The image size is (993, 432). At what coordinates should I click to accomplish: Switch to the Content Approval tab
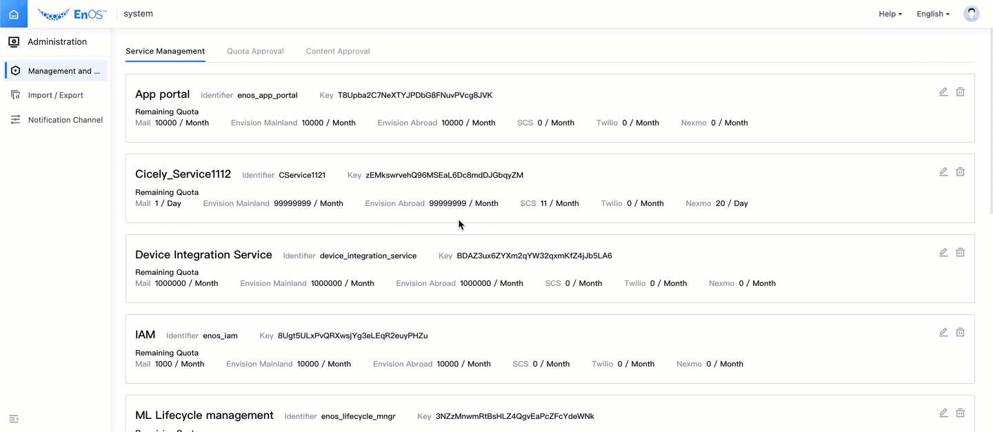[338, 51]
